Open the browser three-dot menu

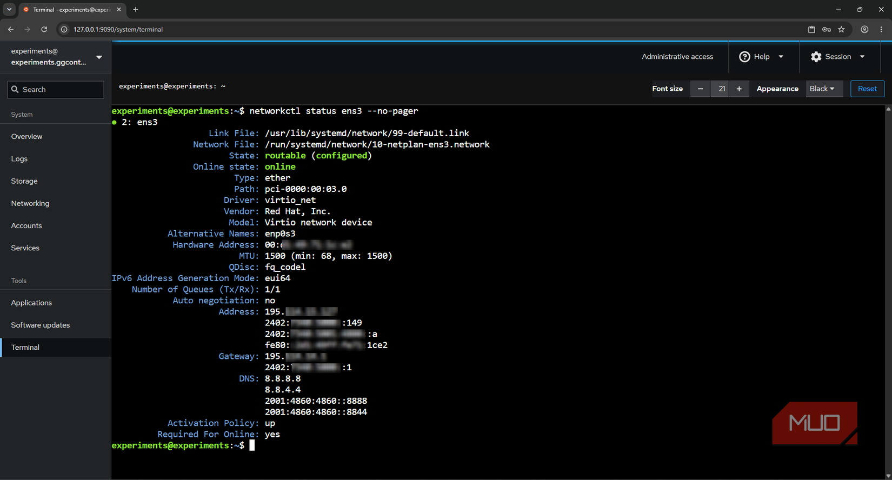(881, 29)
